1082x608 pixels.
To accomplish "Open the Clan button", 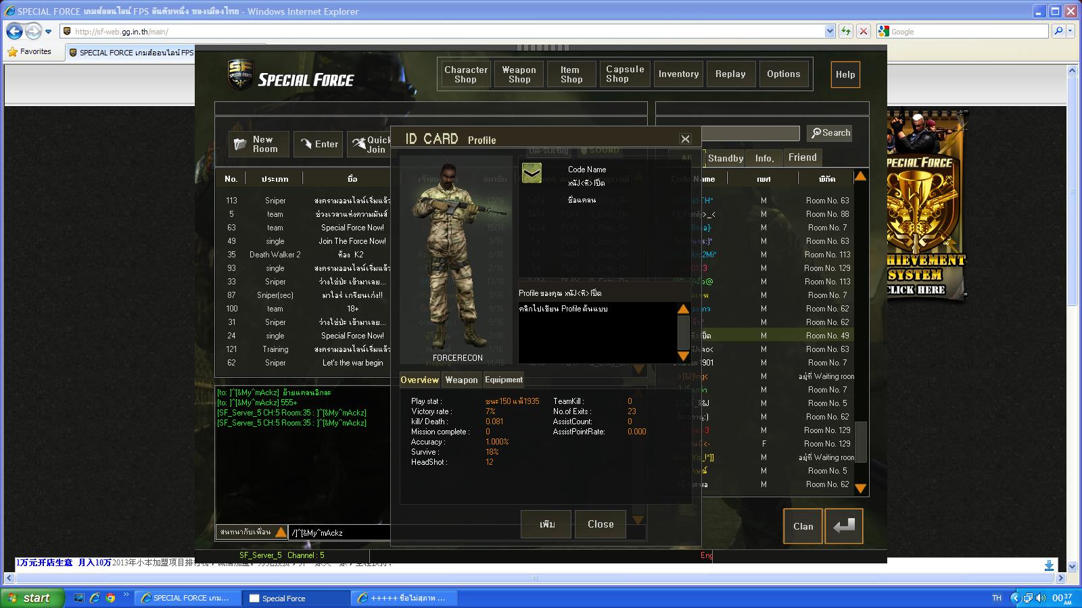I will (803, 526).
